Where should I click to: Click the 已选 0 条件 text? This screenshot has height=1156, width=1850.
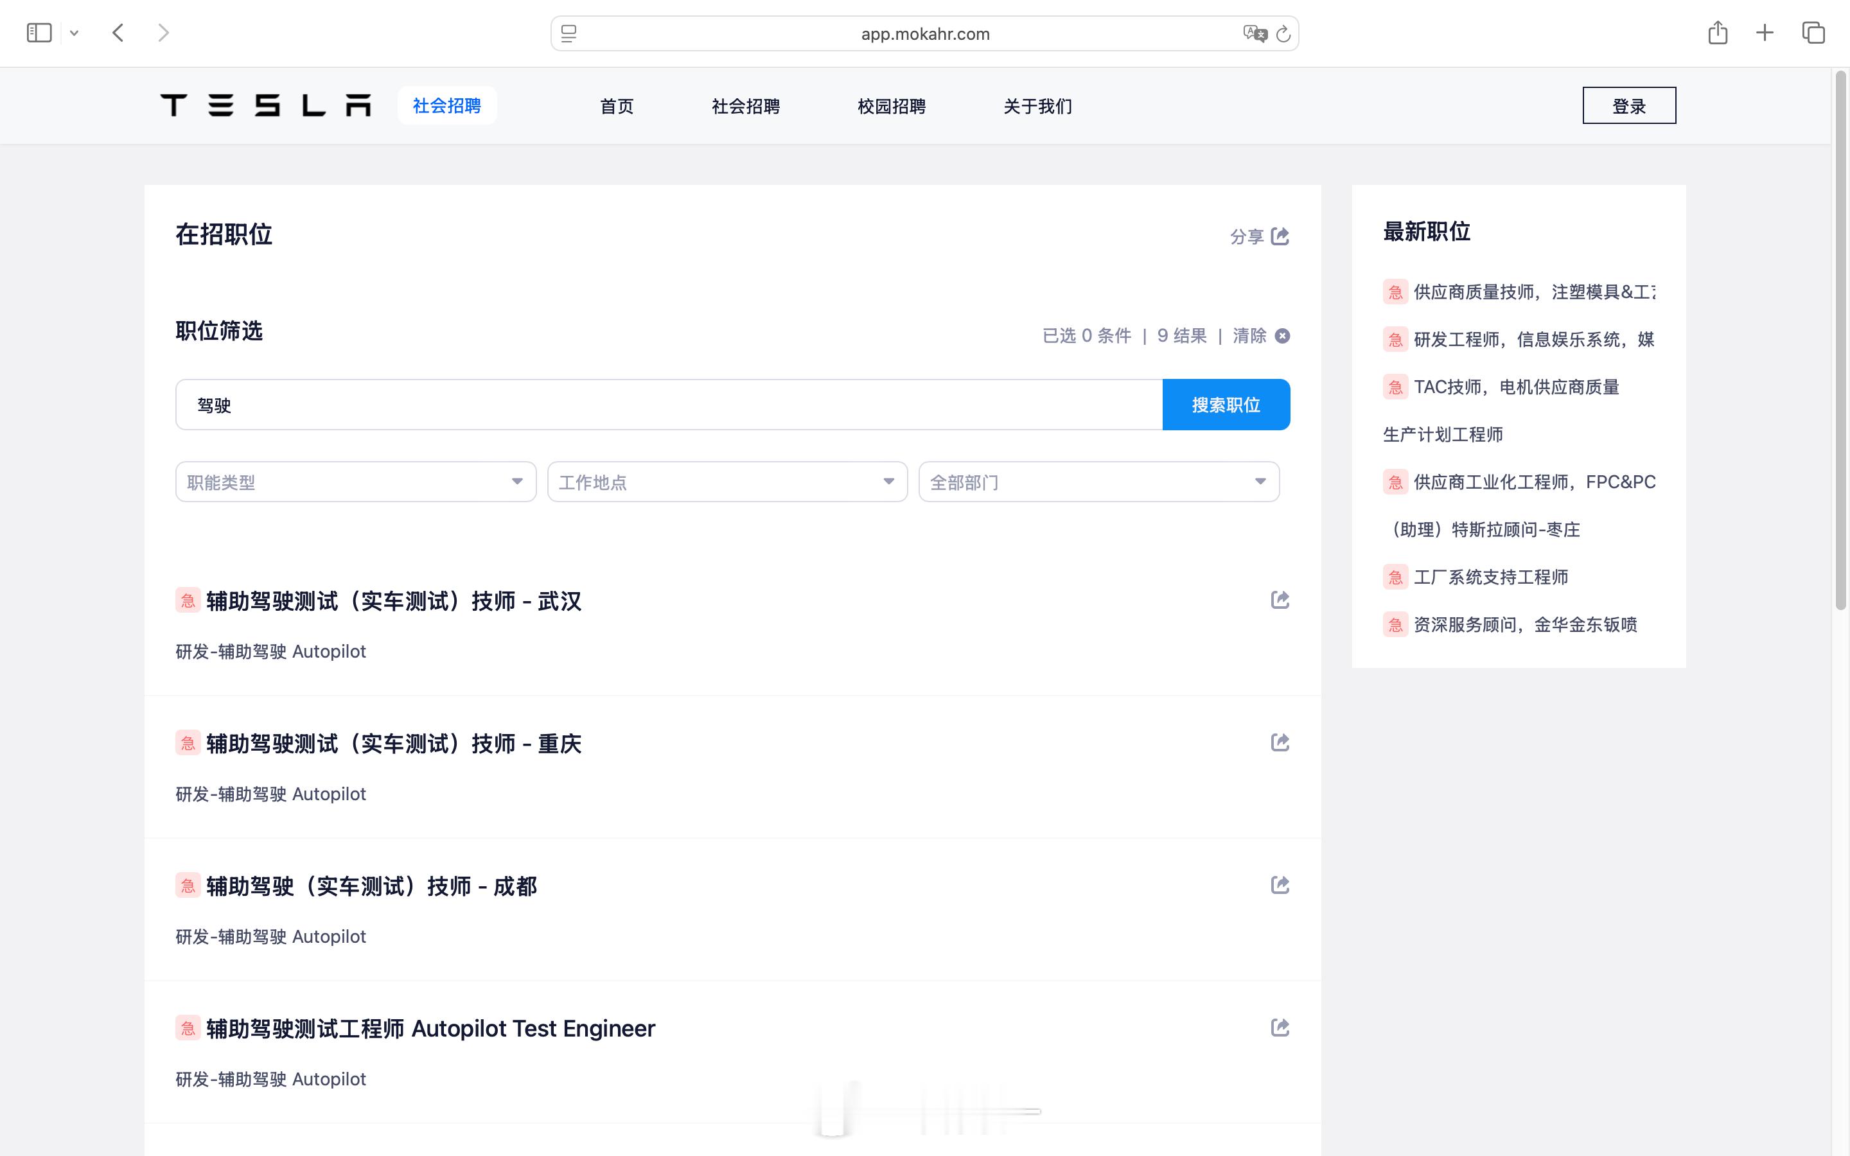pos(1086,336)
